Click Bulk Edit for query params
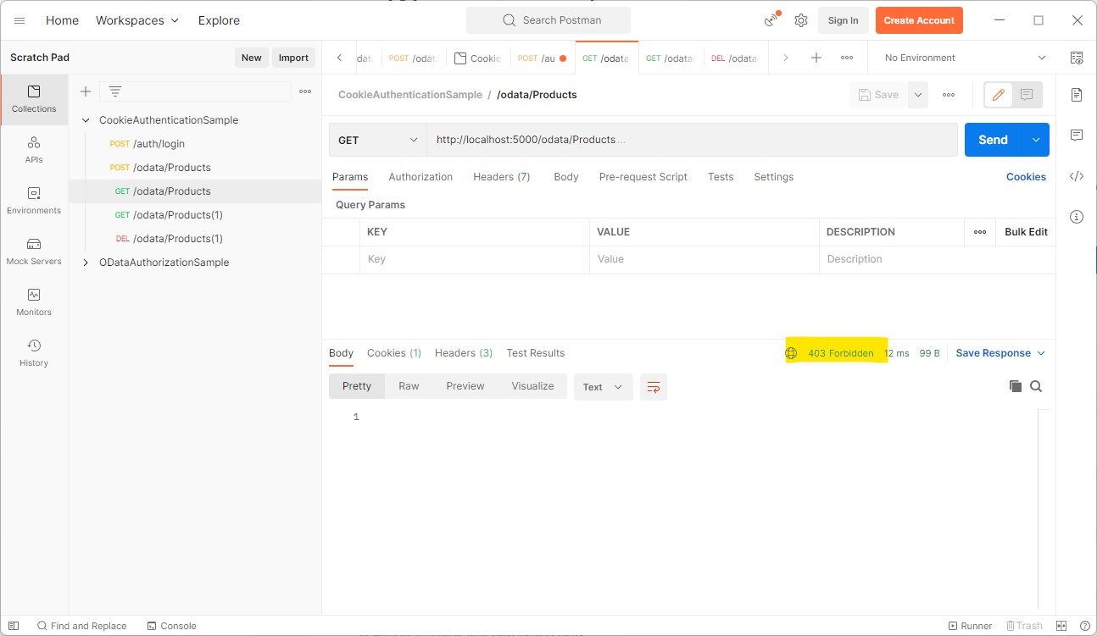This screenshot has width=1097, height=636. tap(1026, 232)
